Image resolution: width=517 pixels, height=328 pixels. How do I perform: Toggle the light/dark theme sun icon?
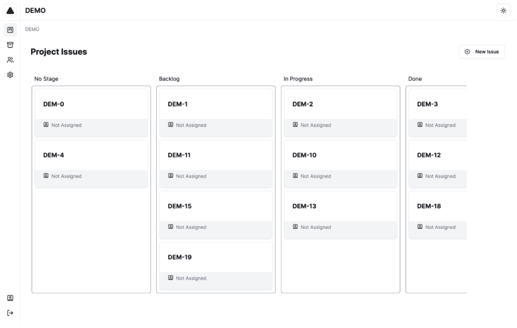click(x=503, y=11)
